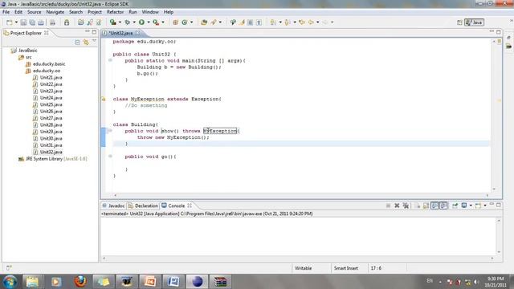Open the Back history dropdown arrow
The height and width of the screenshot is (289, 514).
click(318, 22)
